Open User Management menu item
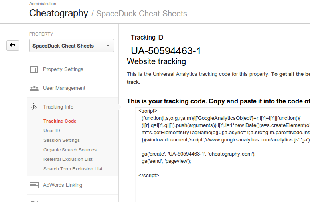 64,88
